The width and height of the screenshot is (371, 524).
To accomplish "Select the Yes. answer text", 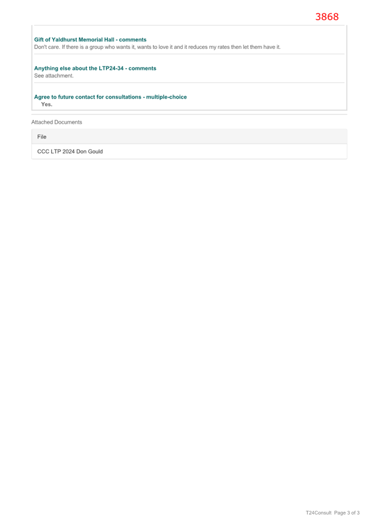I will click(x=47, y=104).
